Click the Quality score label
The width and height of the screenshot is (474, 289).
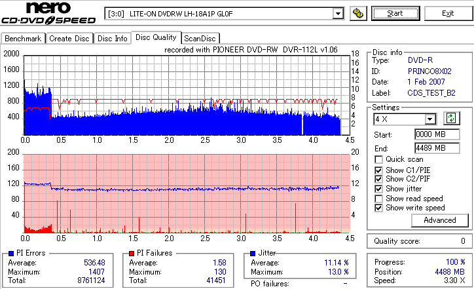(397, 241)
